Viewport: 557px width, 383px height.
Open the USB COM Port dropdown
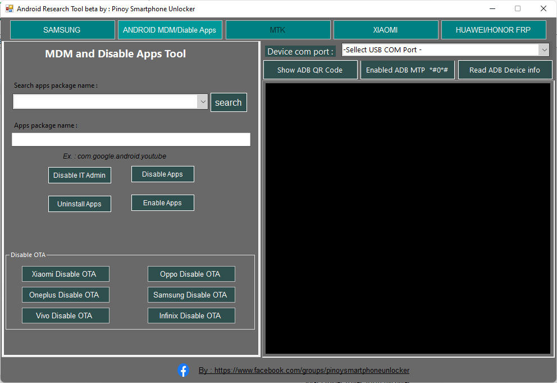(544, 49)
